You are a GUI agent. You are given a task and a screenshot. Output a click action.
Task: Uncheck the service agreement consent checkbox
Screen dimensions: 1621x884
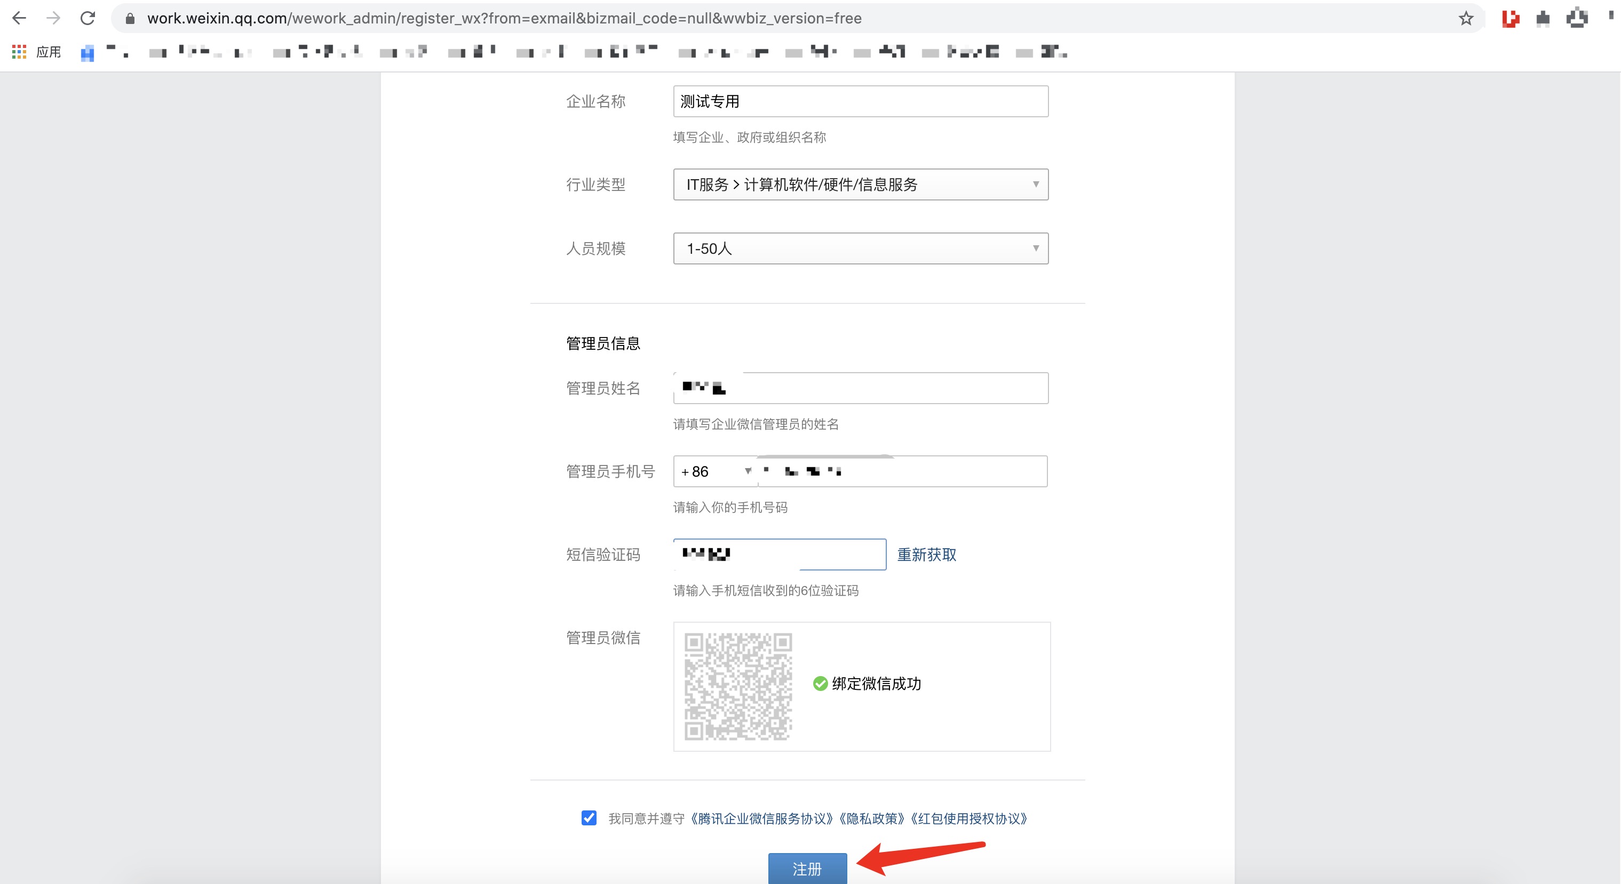click(x=589, y=818)
